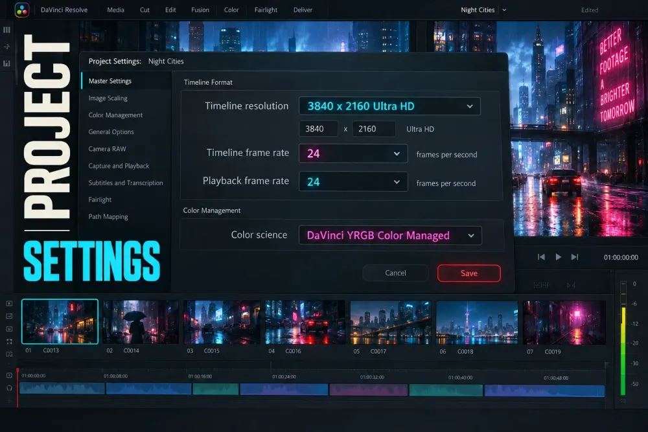Jump to previous clip in viewer
Image resolution: width=648 pixels, height=432 pixels.
[x=541, y=257]
